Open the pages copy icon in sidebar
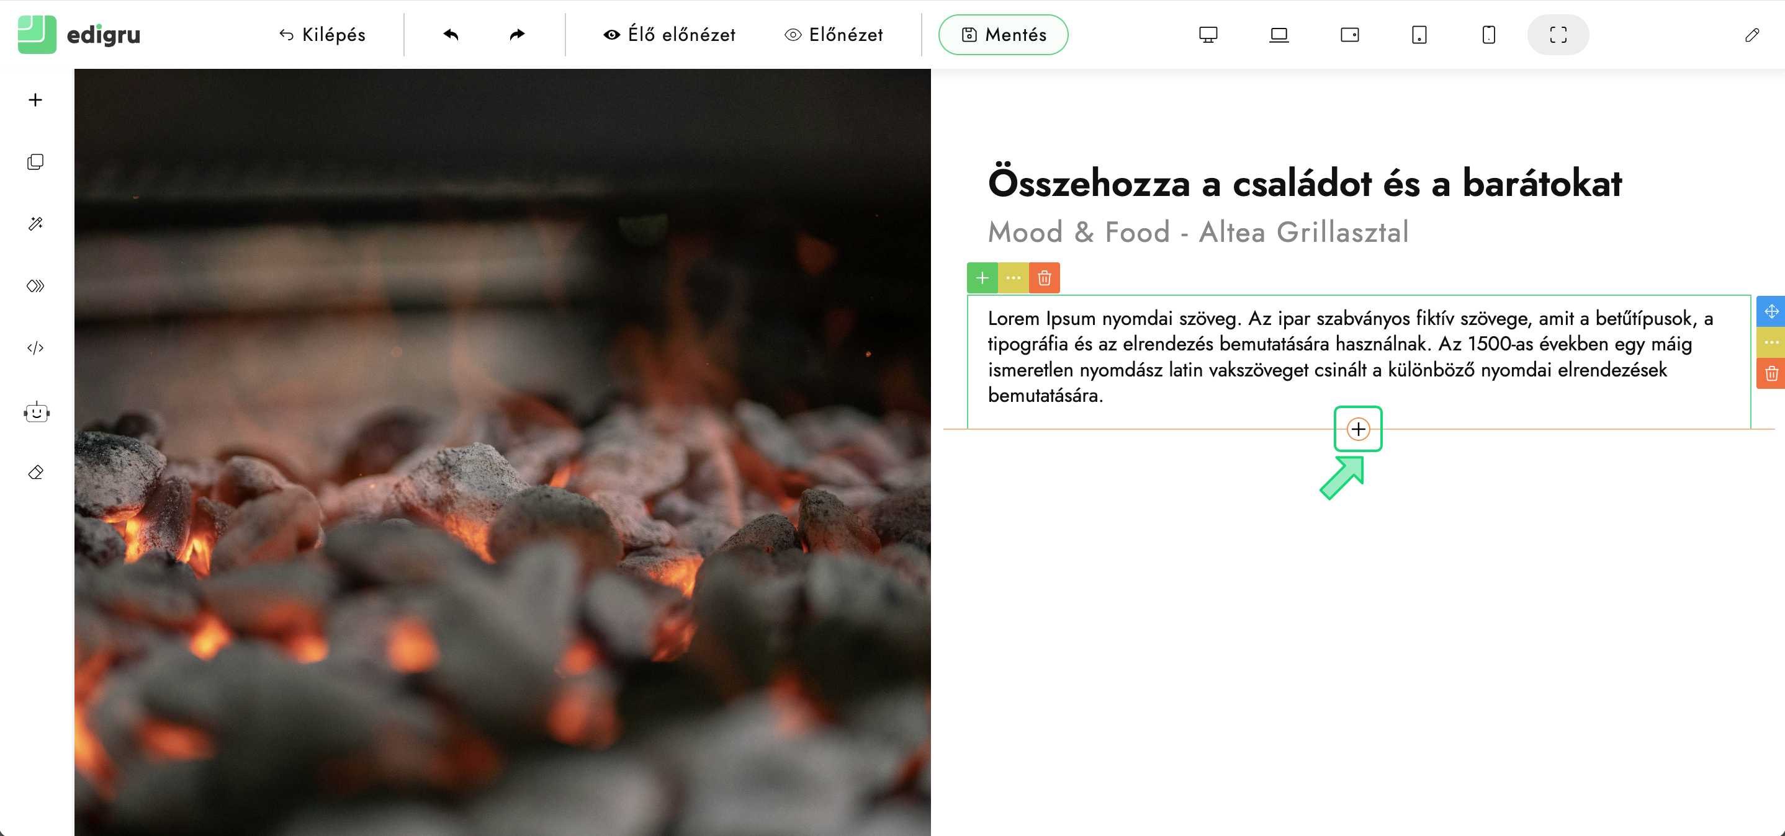 click(x=35, y=162)
